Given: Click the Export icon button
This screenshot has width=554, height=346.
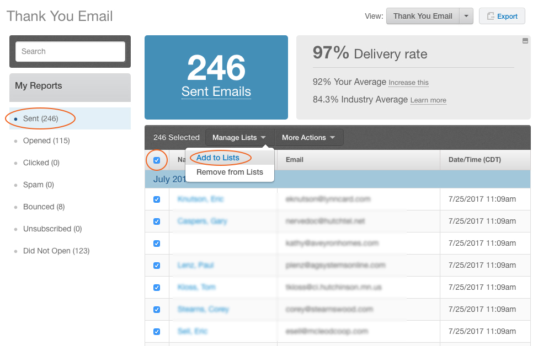Looking at the screenshot, I should [x=502, y=16].
